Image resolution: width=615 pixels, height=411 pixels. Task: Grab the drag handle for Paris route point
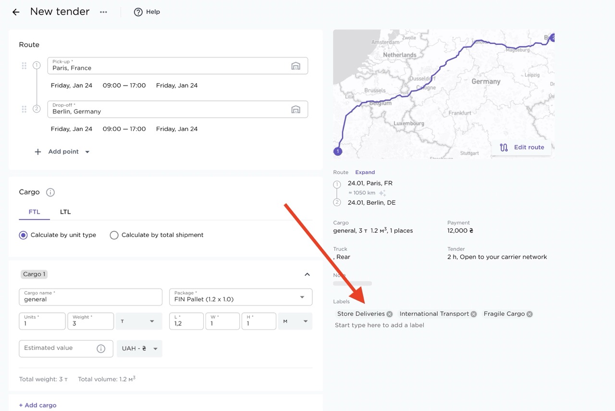[x=24, y=66]
